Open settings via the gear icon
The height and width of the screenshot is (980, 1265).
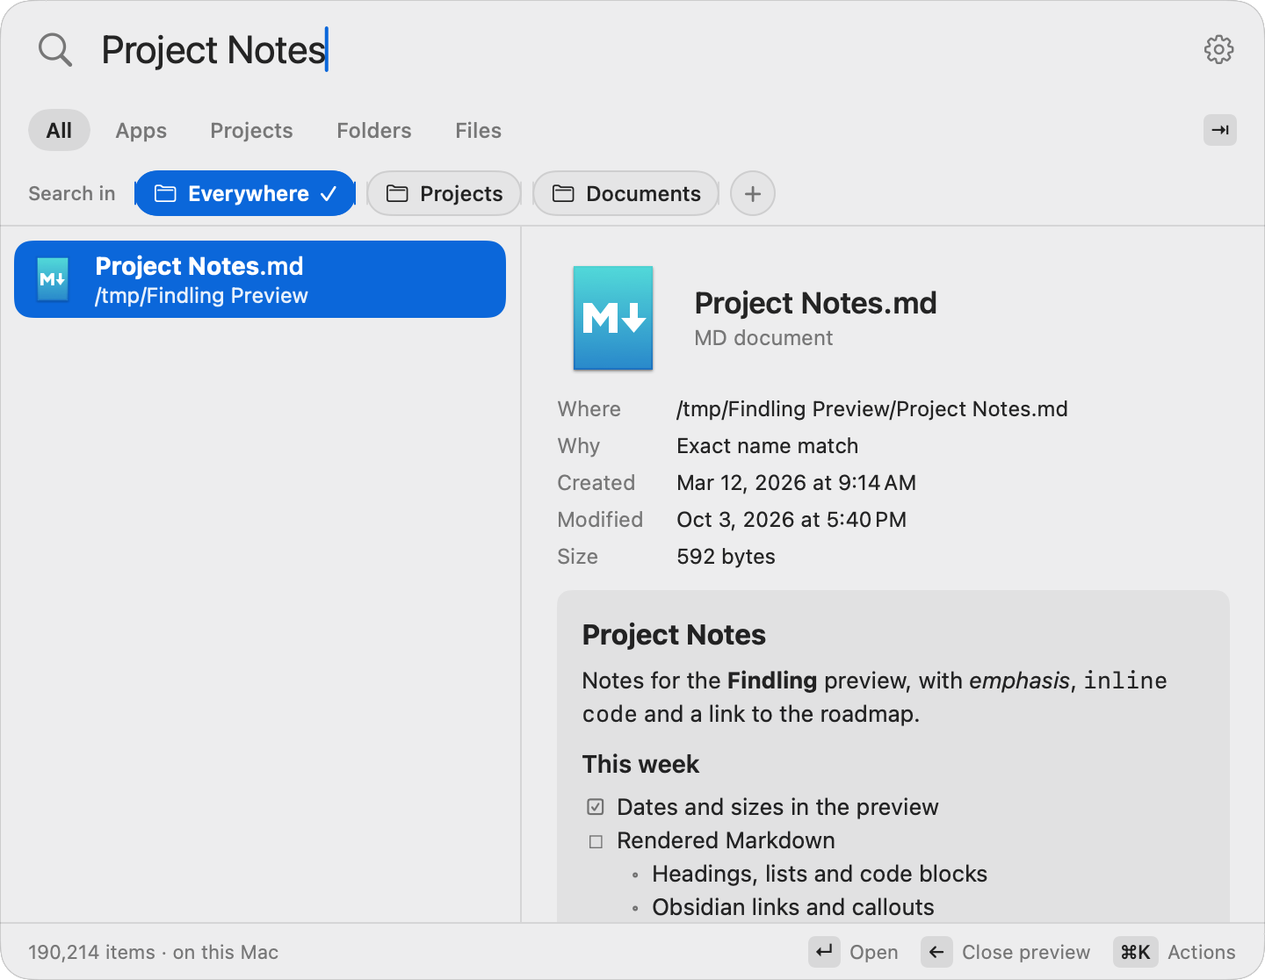(1218, 49)
